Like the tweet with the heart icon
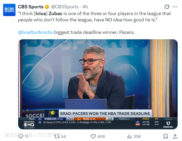 click(93, 136)
